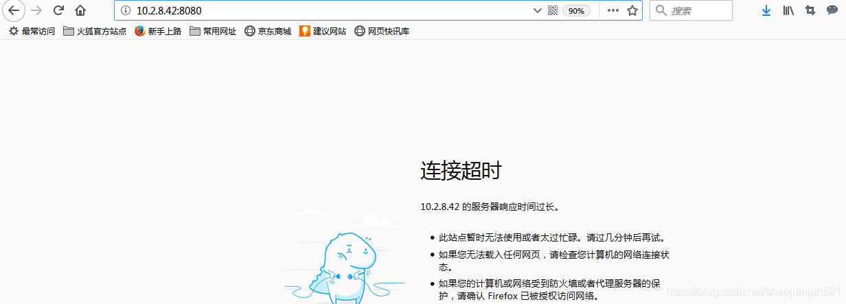The height and width of the screenshot is (304, 846).
Task: Open the library books icon
Action: pyautogui.click(x=789, y=10)
